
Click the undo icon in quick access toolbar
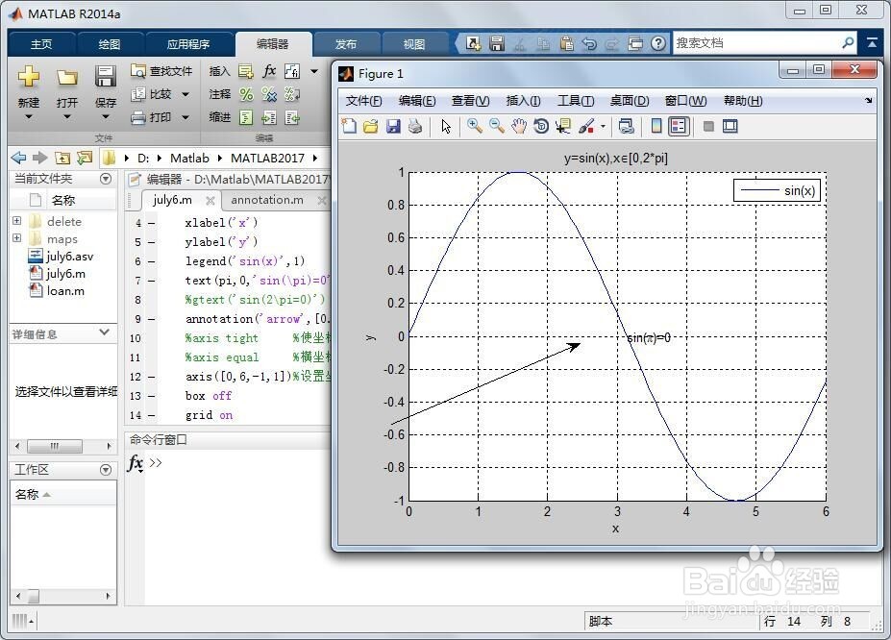point(589,43)
